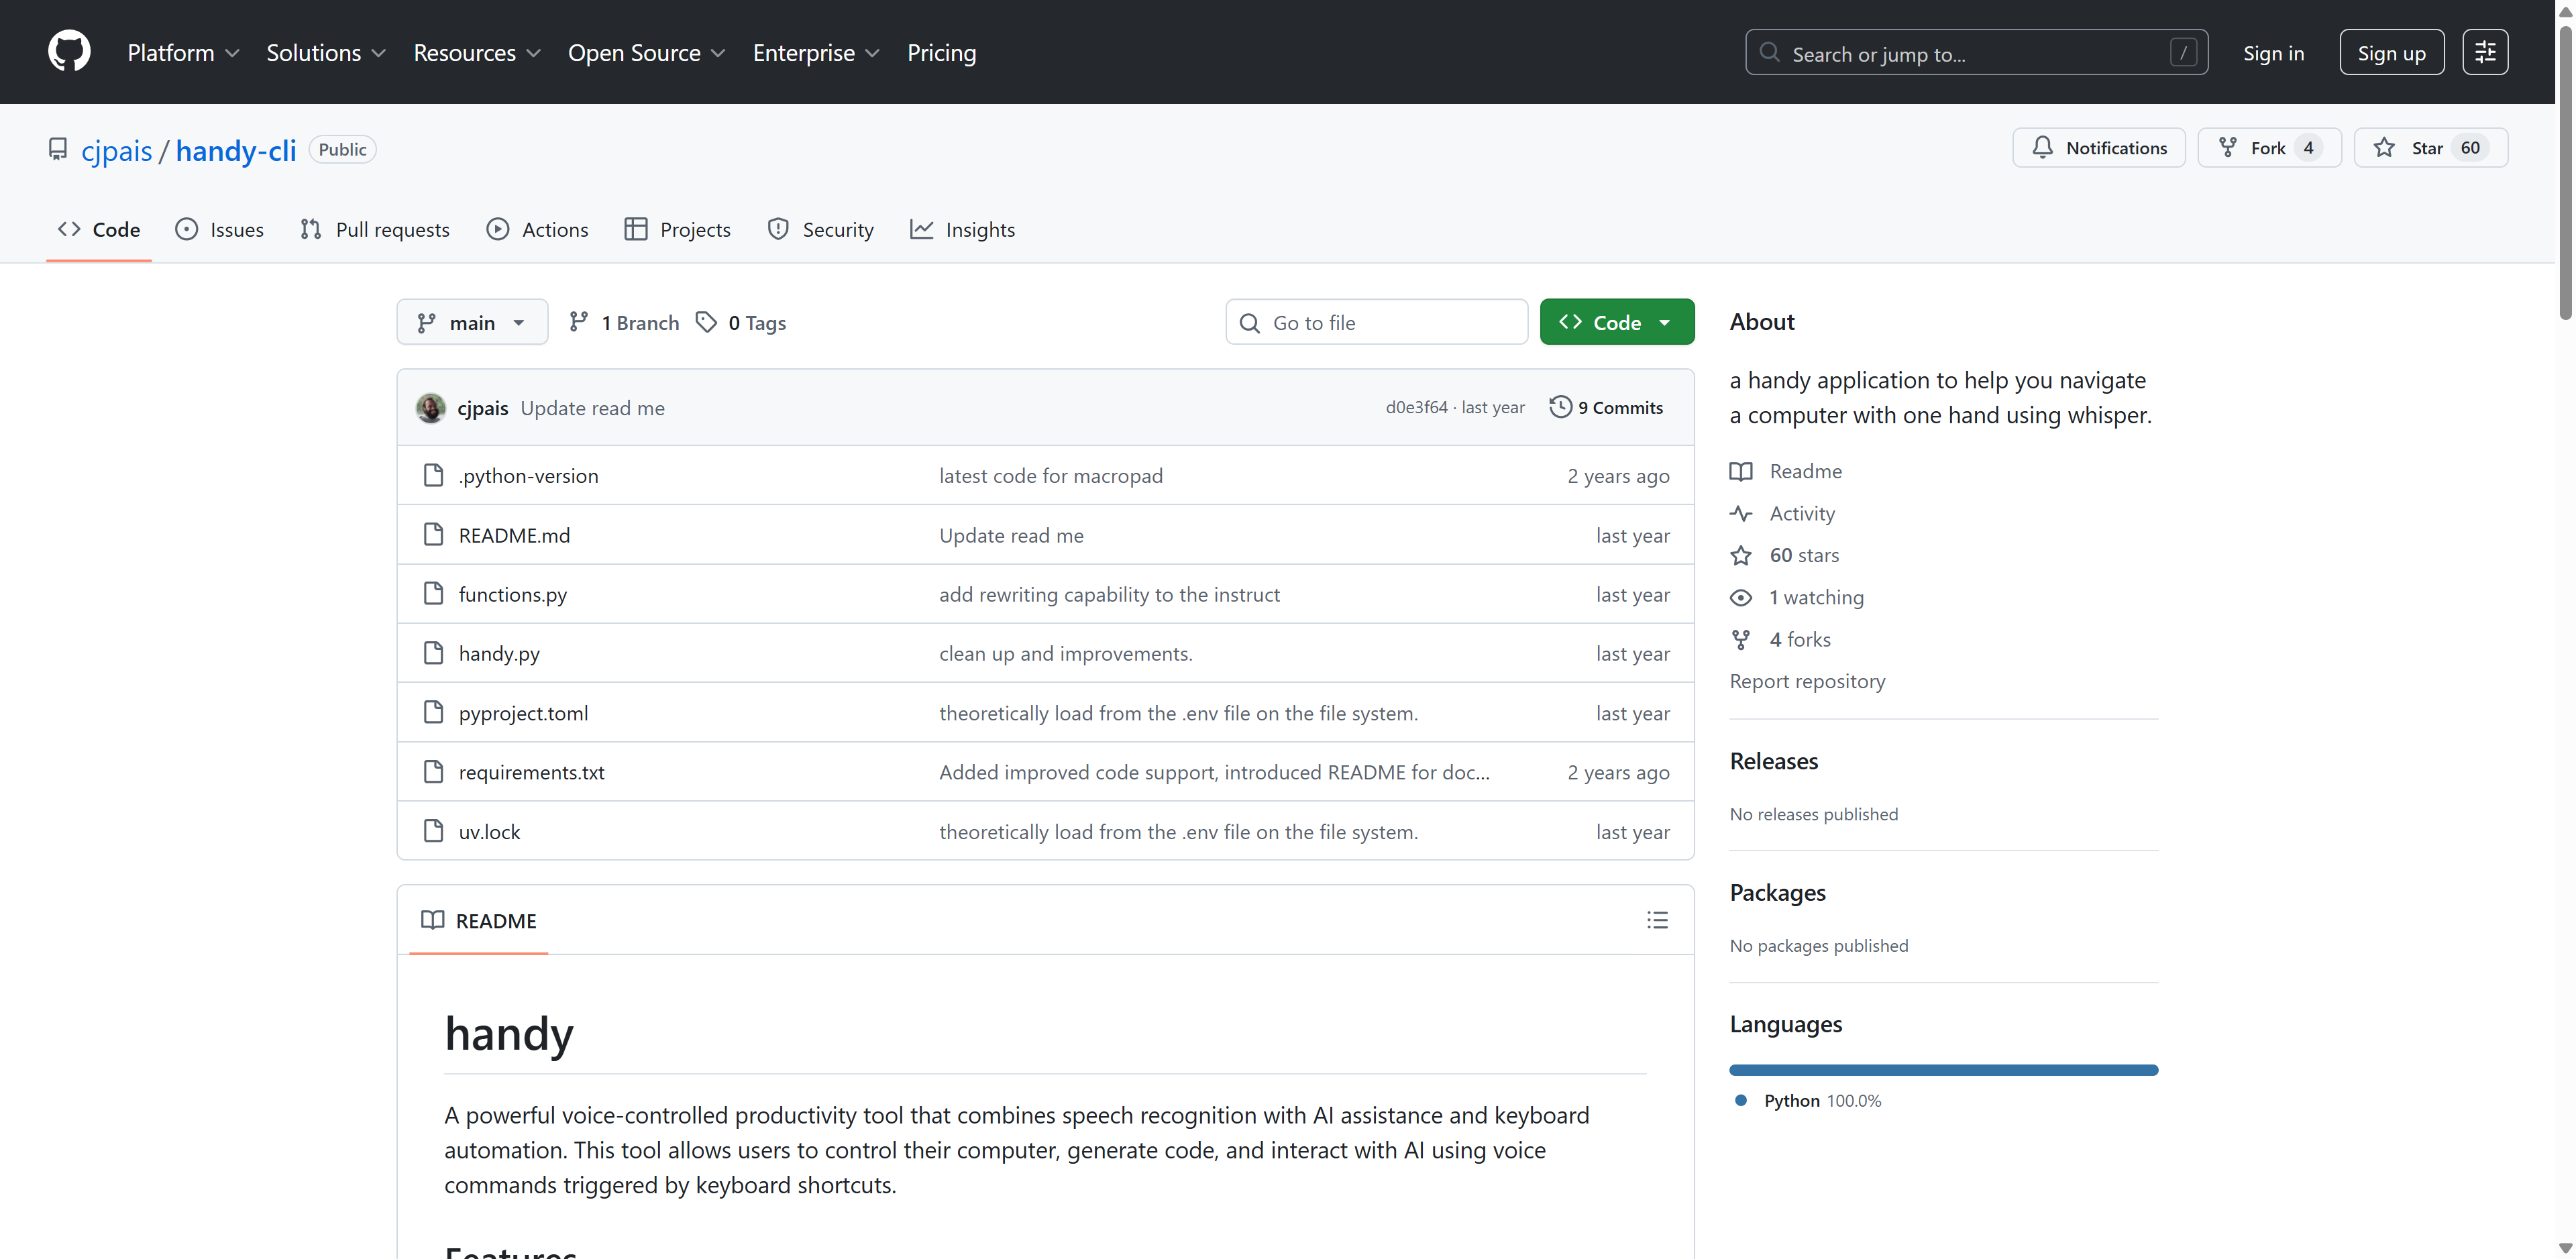
Task: Click the GitHub Octocat logo
Action: click(69, 52)
